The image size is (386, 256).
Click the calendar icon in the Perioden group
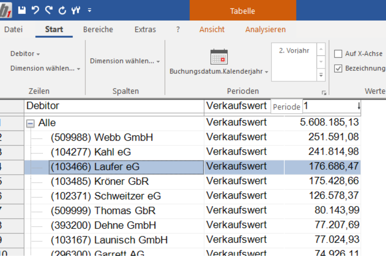point(219,57)
